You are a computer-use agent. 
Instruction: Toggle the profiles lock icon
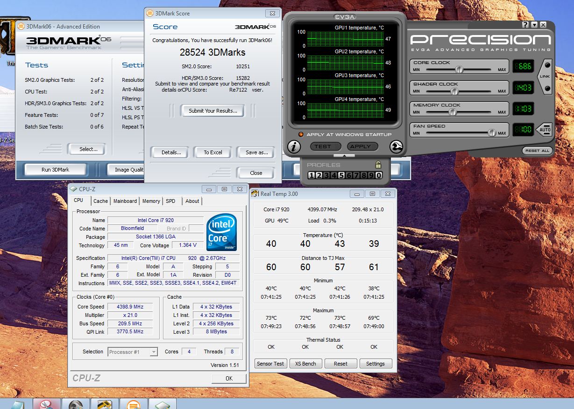point(378,165)
